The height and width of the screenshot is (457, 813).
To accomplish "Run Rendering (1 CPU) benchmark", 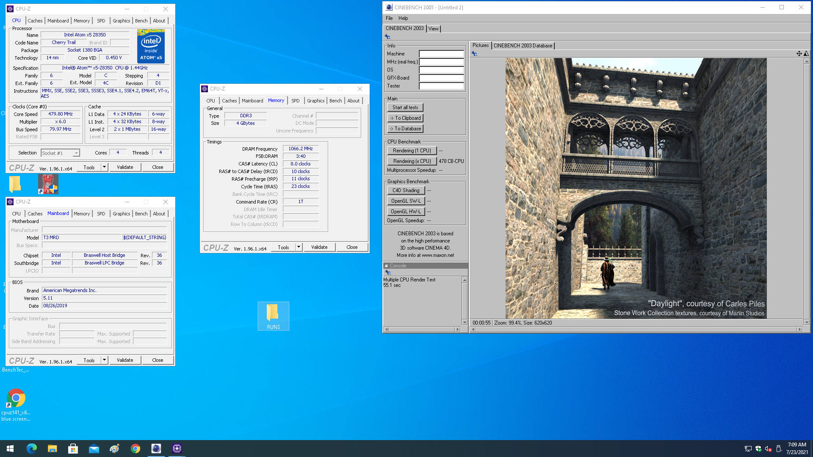I will click(x=412, y=151).
